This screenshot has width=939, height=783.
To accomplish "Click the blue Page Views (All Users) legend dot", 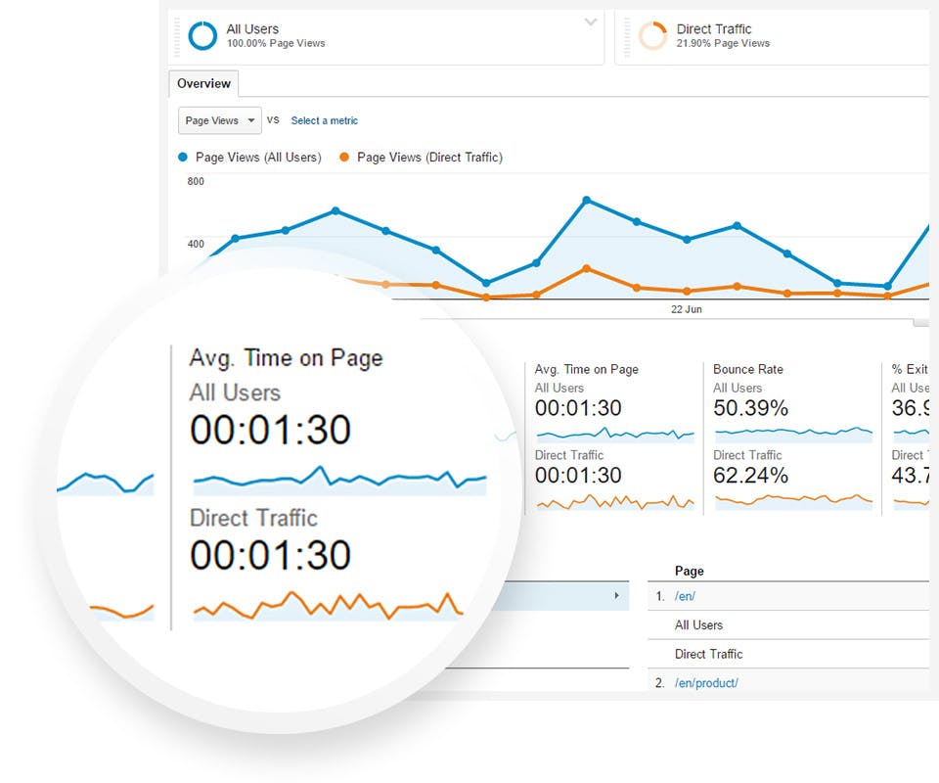I will coord(183,157).
